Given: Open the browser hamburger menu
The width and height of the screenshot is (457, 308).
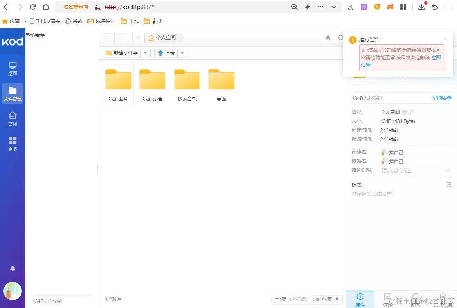Looking at the screenshot, I should click(448, 7).
